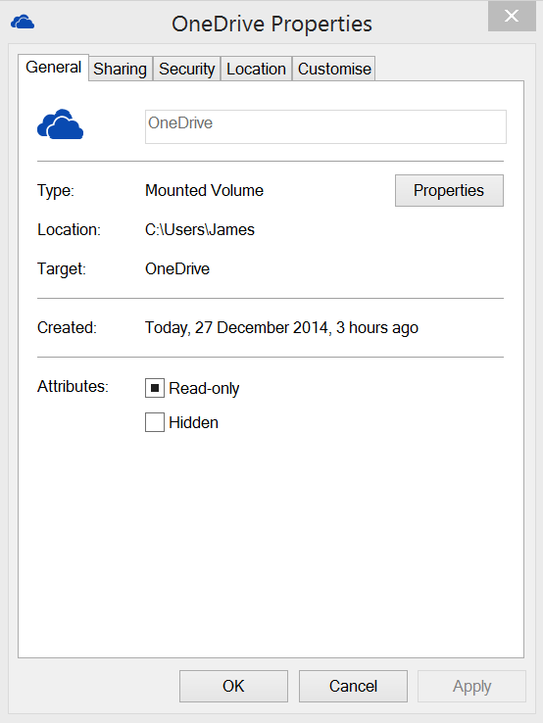Click the Apply button
The height and width of the screenshot is (723, 543).
472,686
